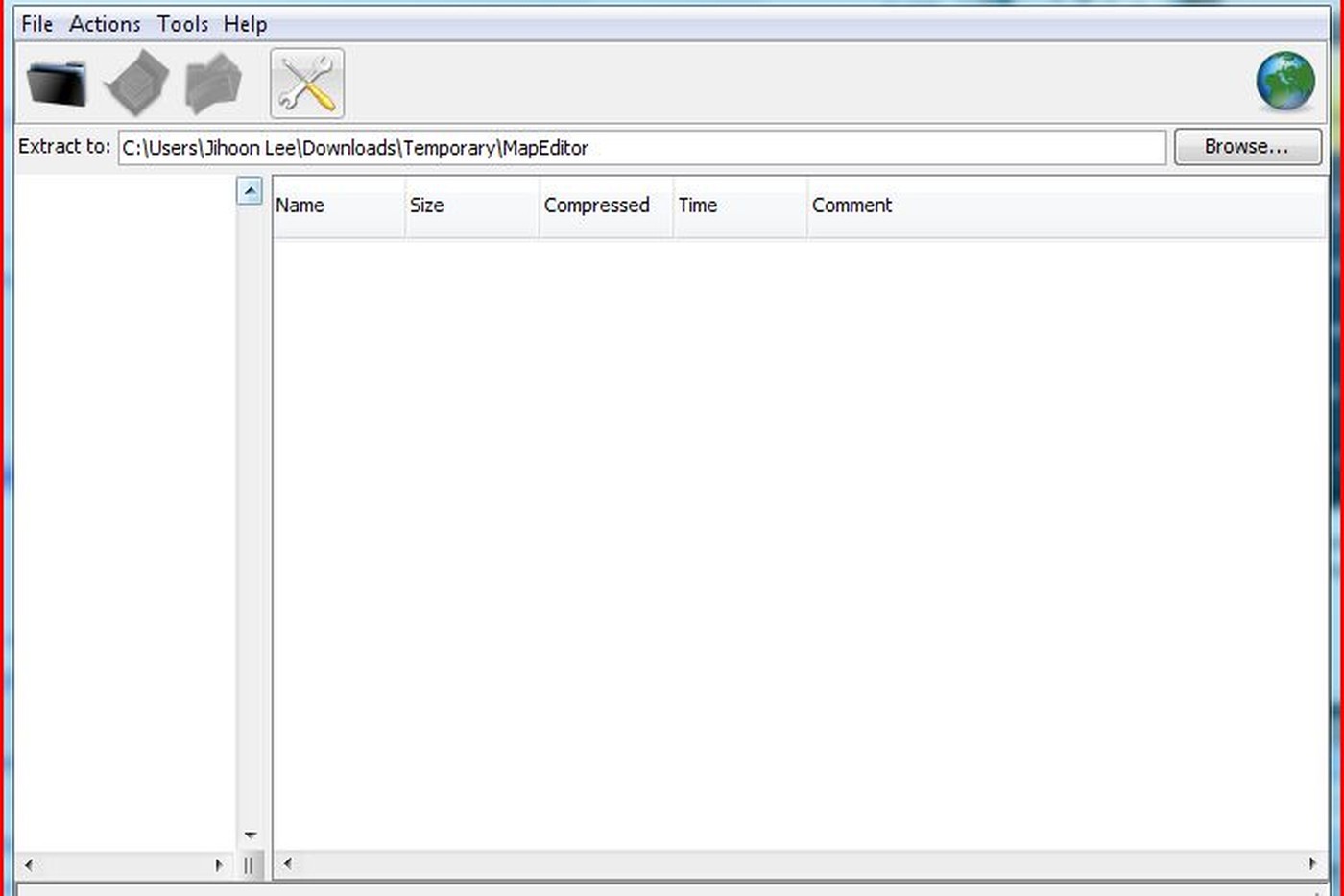The image size is (1344, 896).
Task: Click tree panel scroll down arrow
Action: pos(250,835)
